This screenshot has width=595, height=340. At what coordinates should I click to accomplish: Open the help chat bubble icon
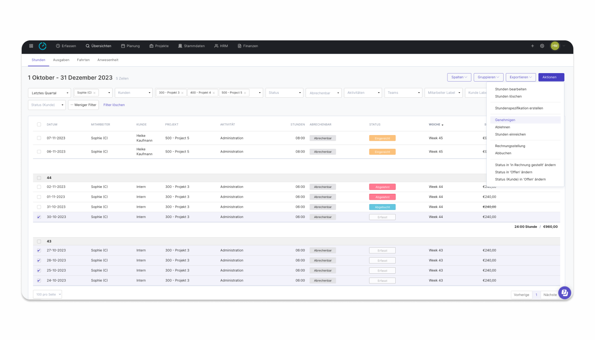click(564, 293)
